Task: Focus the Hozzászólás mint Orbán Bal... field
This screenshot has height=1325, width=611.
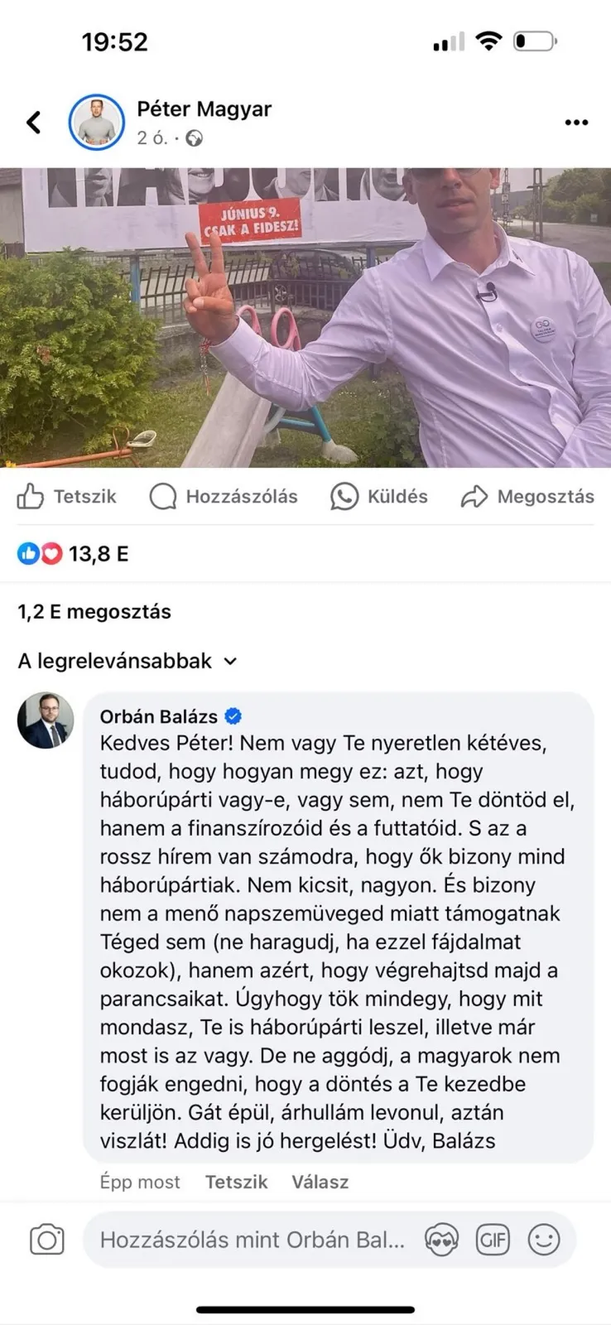Action: (253, 1240)
